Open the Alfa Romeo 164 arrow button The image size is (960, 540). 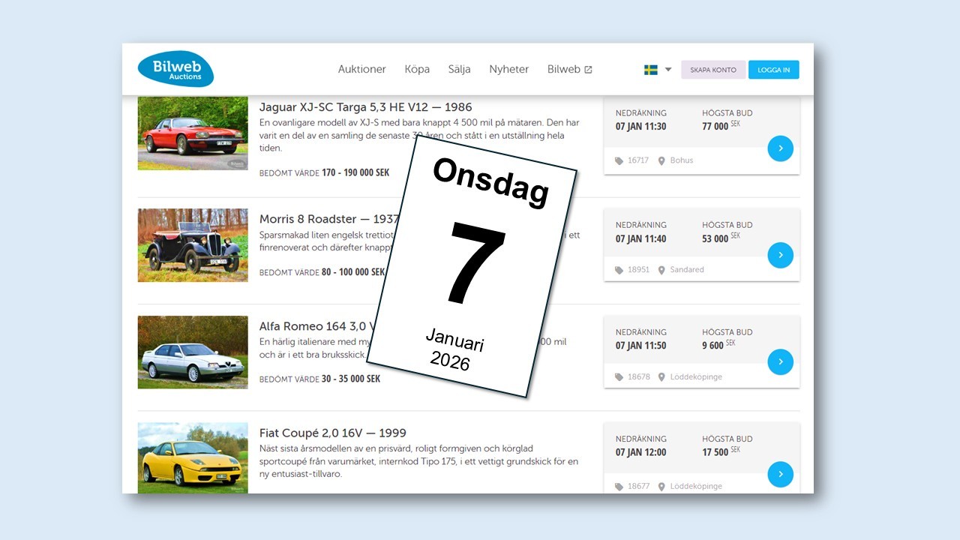[780, 362]
